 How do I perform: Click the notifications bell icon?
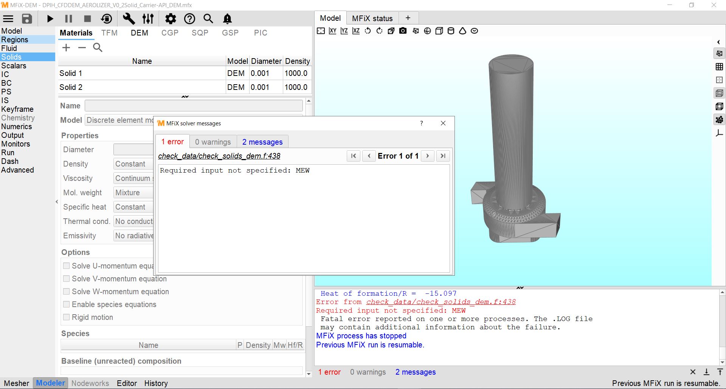tap(227, 19)
